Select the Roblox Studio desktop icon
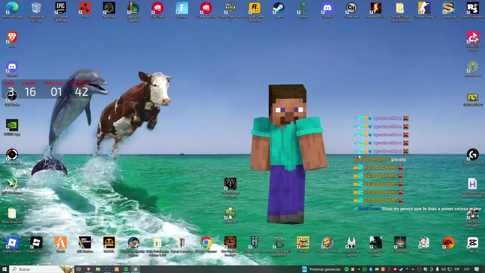Image resolution: width=485 pixels, height=273 pixels. click(36, 245)
